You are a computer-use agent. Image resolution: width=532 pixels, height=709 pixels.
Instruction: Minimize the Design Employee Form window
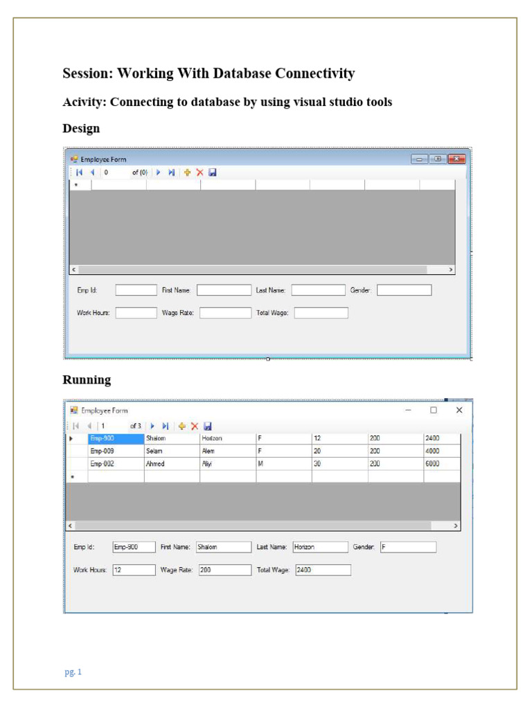click(419, 159)
